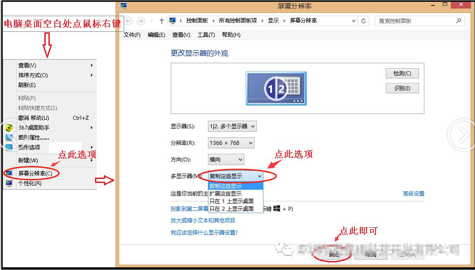The width and height of the screenshot is (475, 270).
Task: Open recent locations dropdown arrow
Action: 152,21
